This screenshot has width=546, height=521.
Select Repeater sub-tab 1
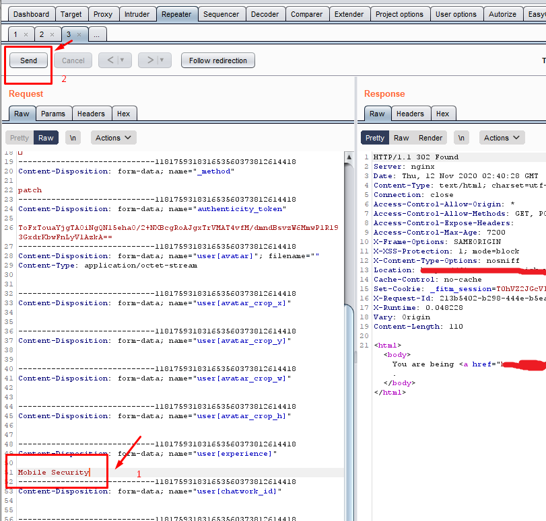click(x=15, y=34)
